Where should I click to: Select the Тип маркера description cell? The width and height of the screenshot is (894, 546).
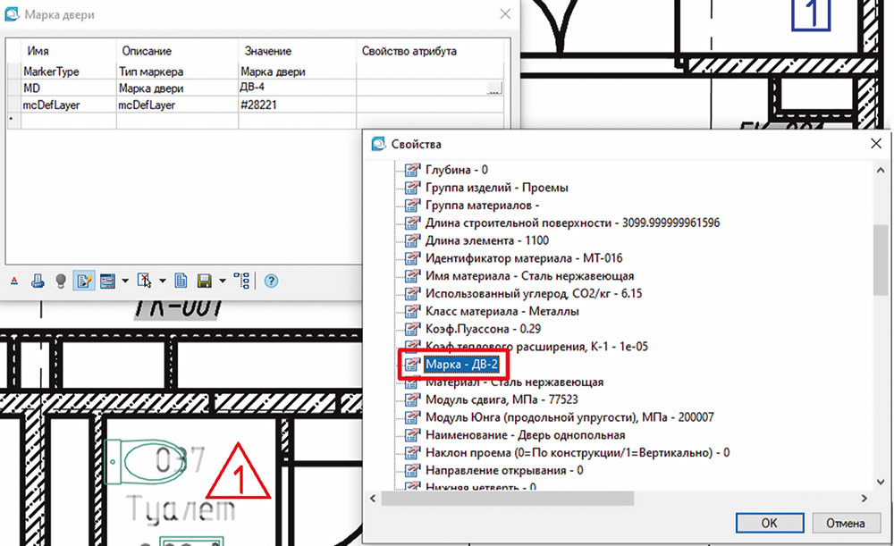tap(177, 71)
